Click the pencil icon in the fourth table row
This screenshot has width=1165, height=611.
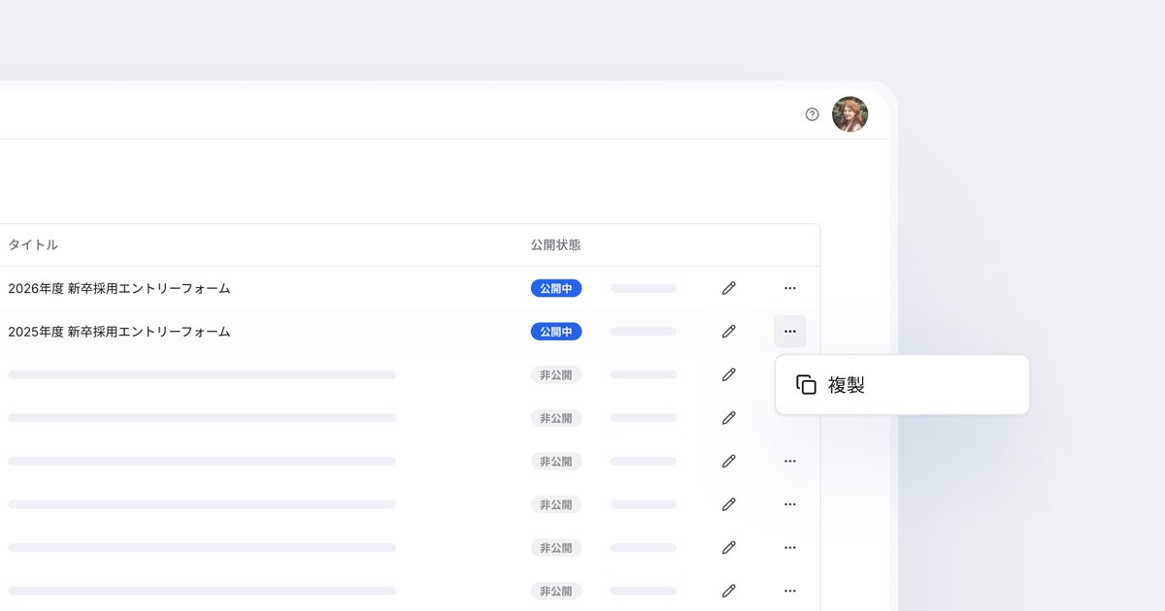tap(729, 418)
